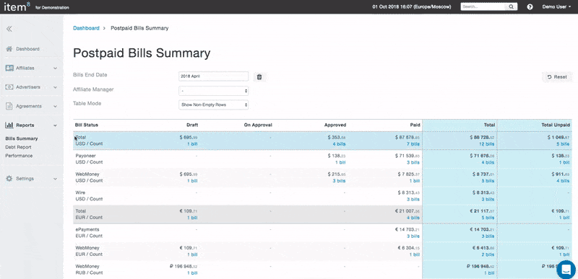Open the Demo User account menu
This screenshot has height=279, width=578.
pos(556,6)
